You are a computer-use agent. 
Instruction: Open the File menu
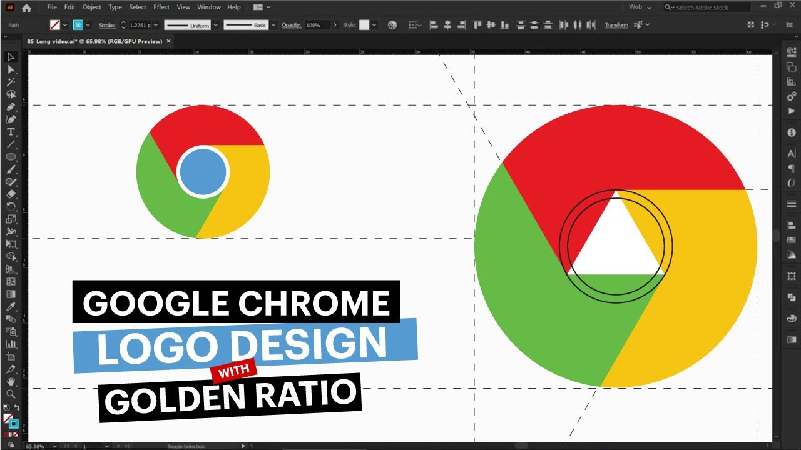(51, 7)
